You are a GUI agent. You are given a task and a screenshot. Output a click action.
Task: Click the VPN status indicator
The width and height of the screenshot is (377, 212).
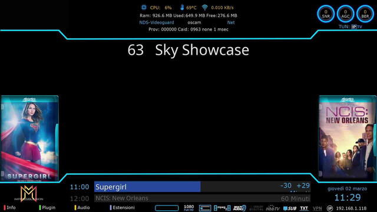pos(318,208)
